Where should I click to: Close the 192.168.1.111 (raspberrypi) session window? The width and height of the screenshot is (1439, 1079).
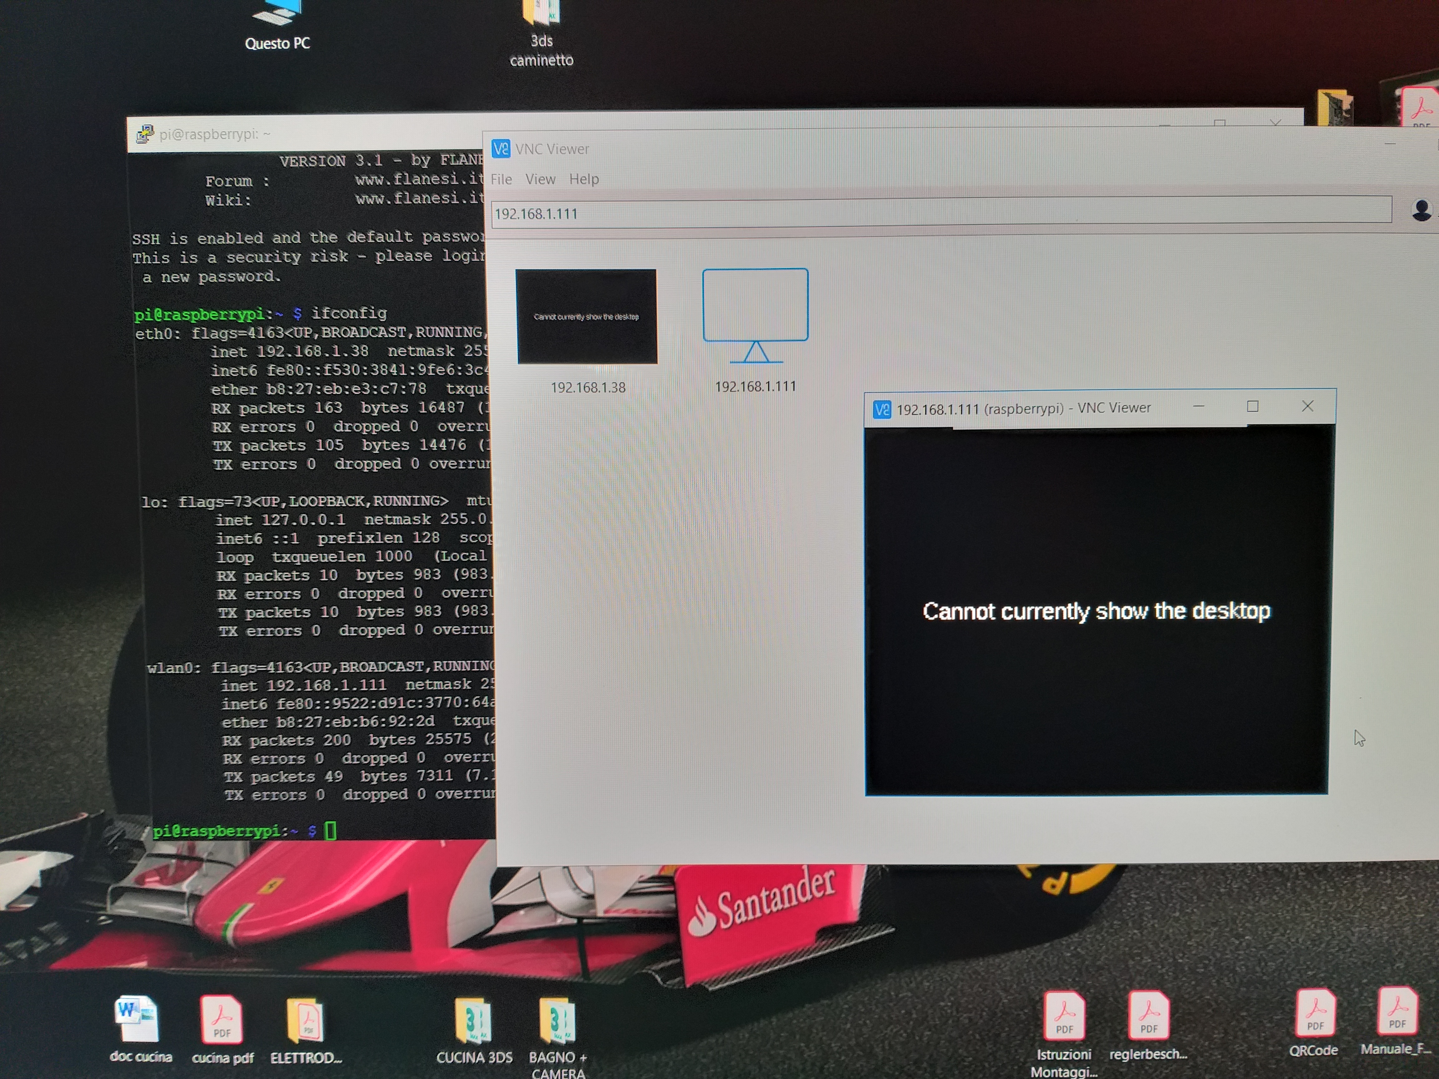(x=1308, y=406)
